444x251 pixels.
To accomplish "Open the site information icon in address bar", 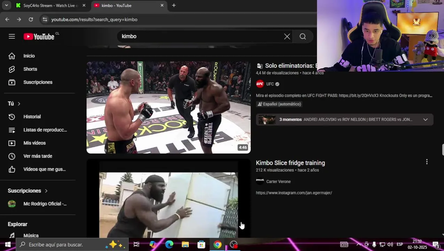I will 45,20.
